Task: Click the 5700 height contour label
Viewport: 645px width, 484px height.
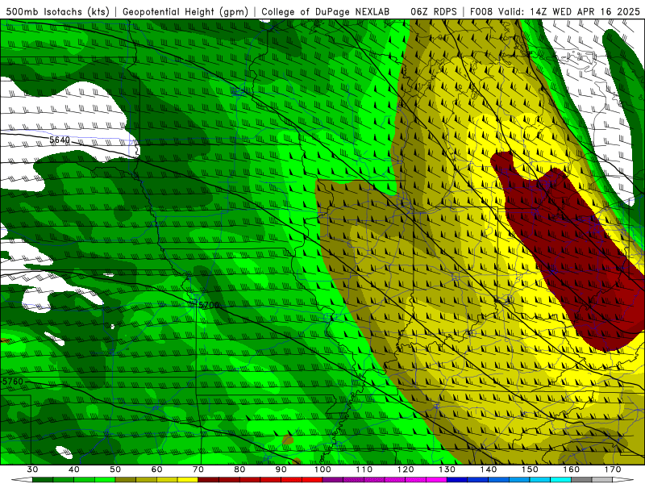Action: 209,305
